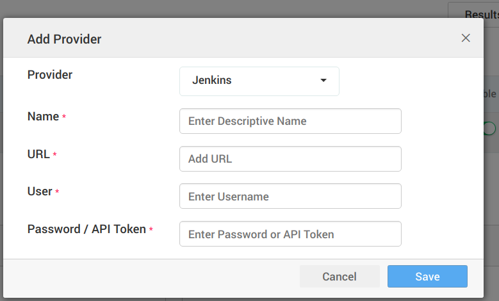499x301 pixels.
Task: Click the red asterisk next to Name
Action: pyautogui.click(x=64, y=117)
